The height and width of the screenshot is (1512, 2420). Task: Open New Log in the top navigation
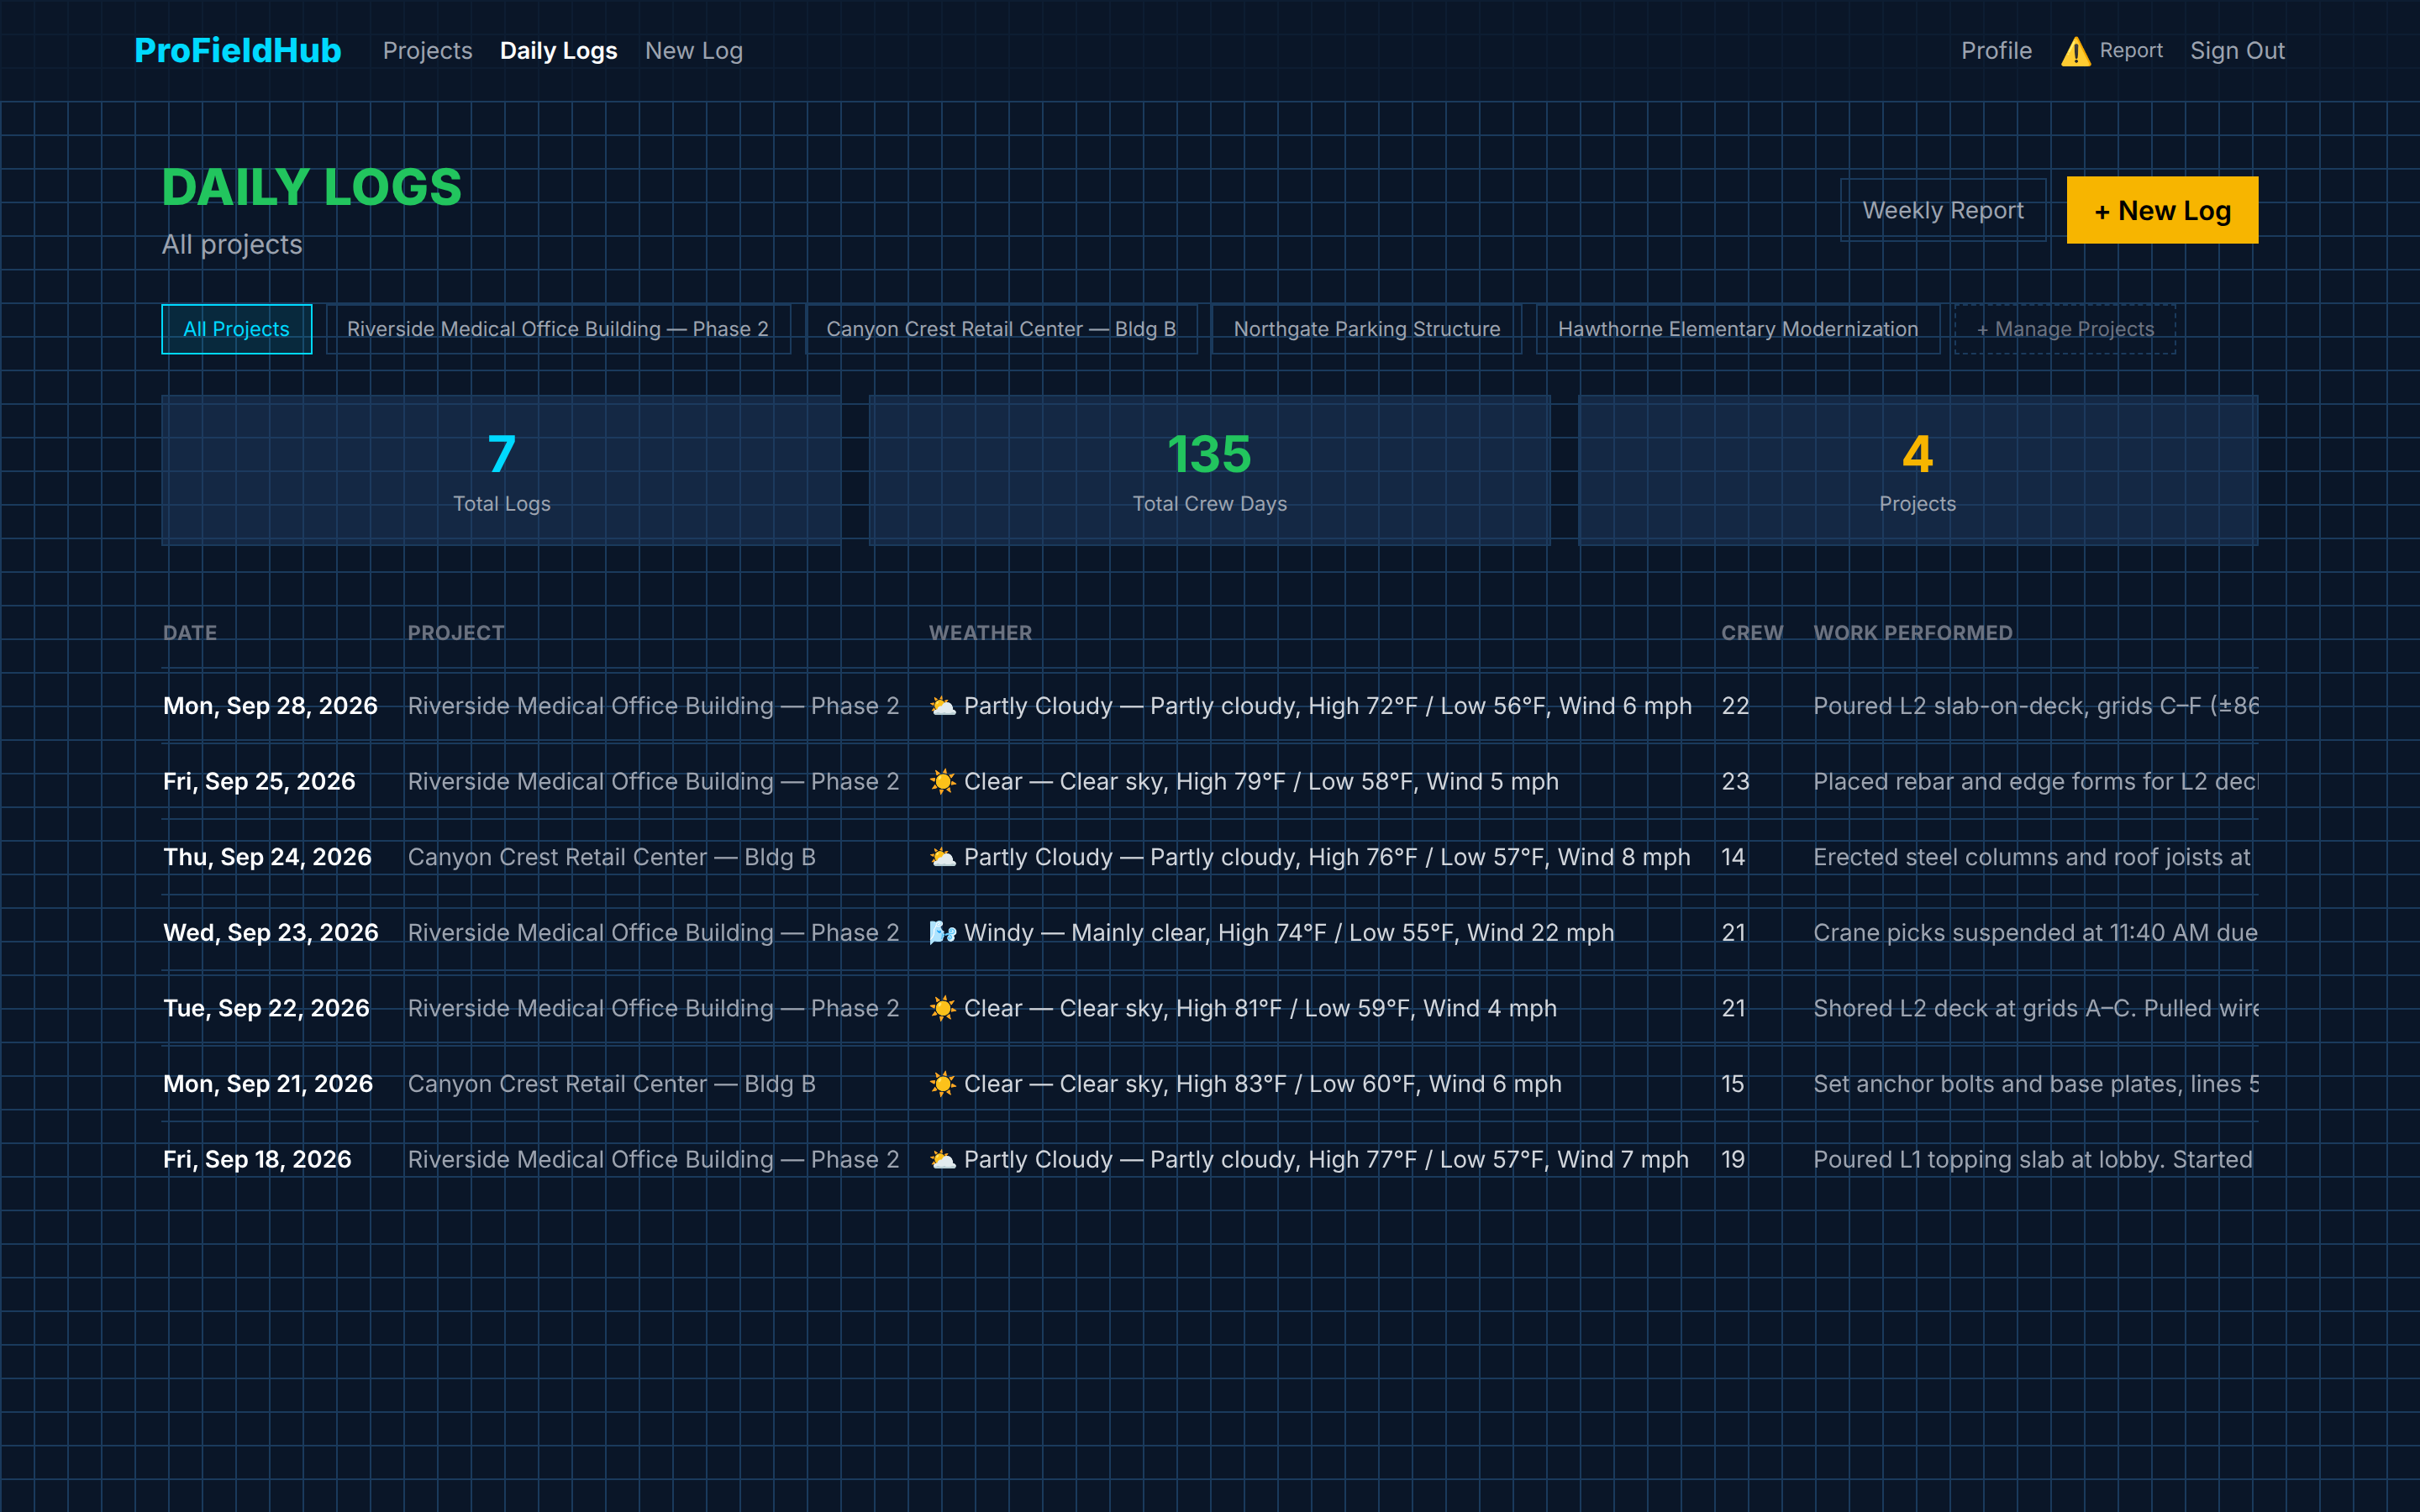point(693,51)
